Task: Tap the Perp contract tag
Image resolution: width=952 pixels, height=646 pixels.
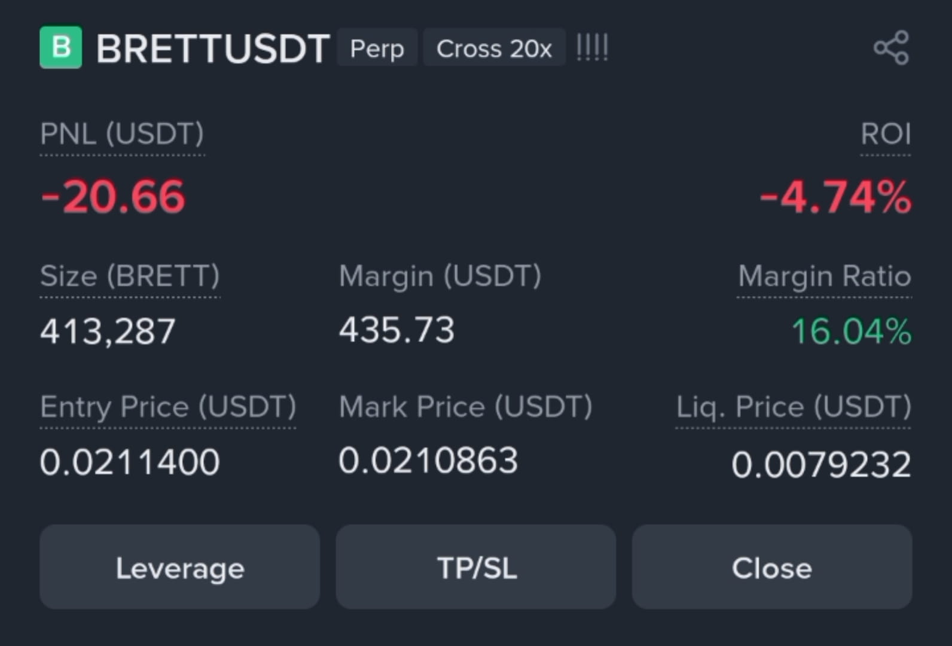Action: (377, 48)
